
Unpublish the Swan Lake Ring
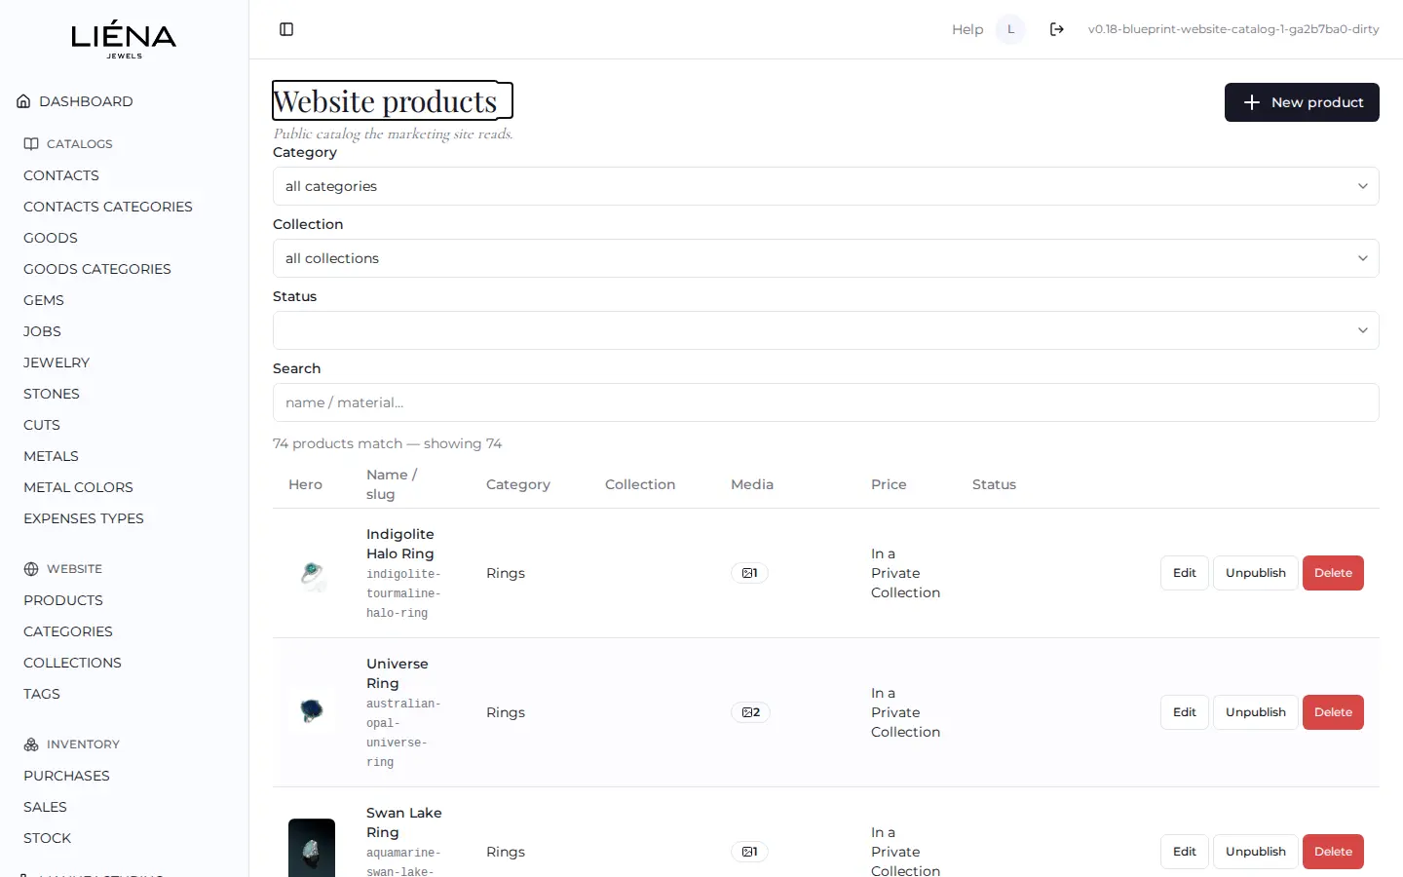(1256, 852)
